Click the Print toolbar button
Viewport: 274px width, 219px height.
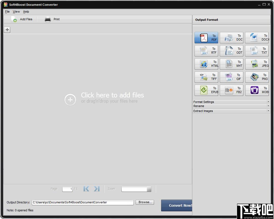[52, 19]
